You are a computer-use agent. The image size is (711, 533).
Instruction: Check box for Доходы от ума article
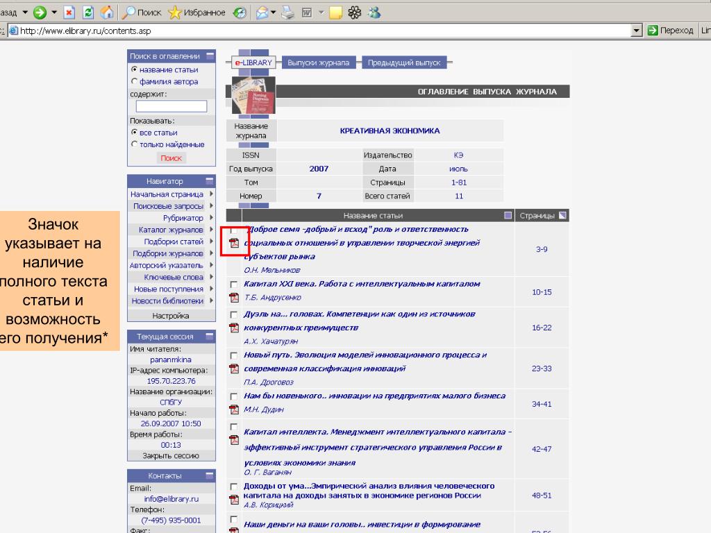click(x=233, y=487)
